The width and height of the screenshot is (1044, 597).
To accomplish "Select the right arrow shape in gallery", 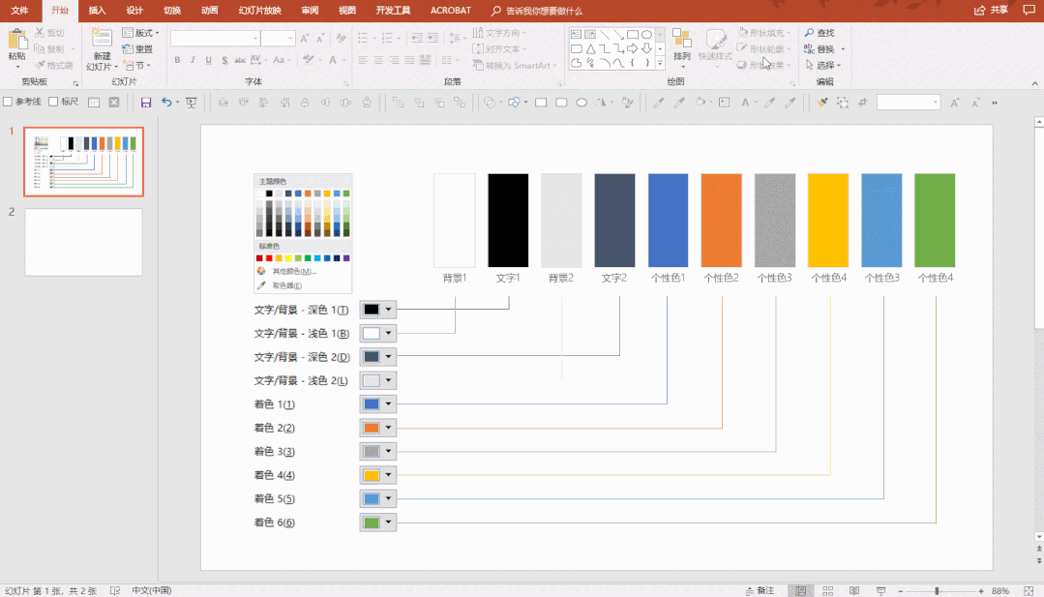I will (633, 48).
